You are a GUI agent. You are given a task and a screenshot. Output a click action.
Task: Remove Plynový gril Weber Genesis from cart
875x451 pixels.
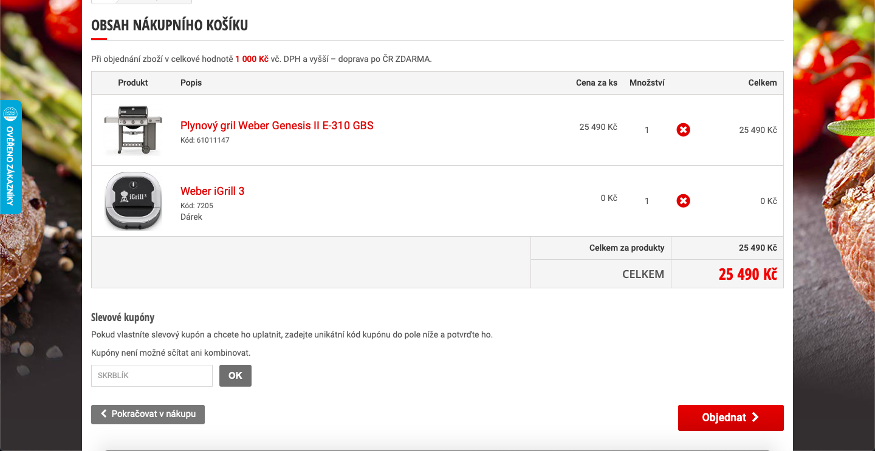(x=683, y=130)
